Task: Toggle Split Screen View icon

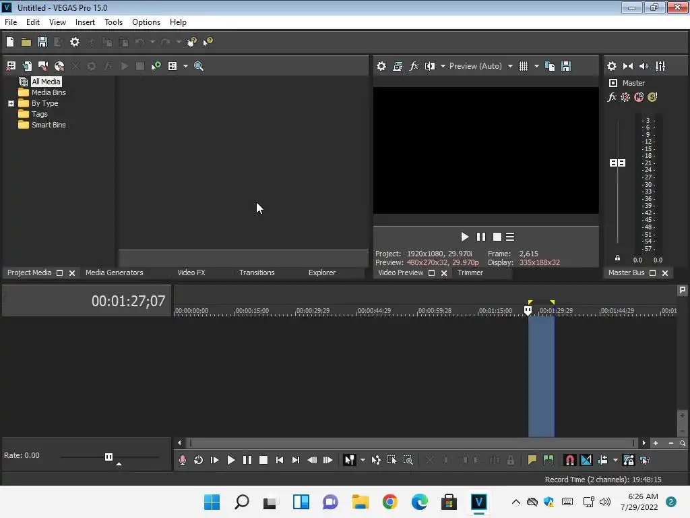Action: [429, 66]
